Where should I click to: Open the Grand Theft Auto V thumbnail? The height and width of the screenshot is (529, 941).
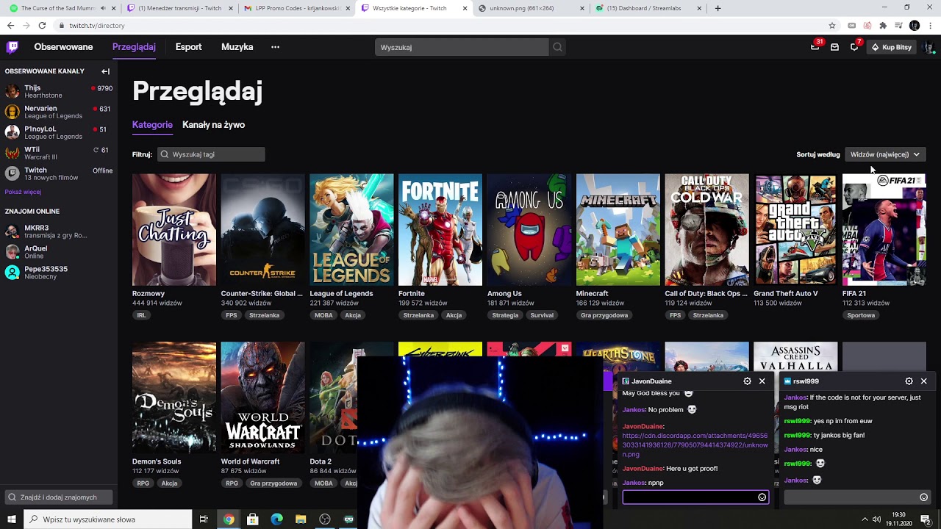tap(795, 230)
